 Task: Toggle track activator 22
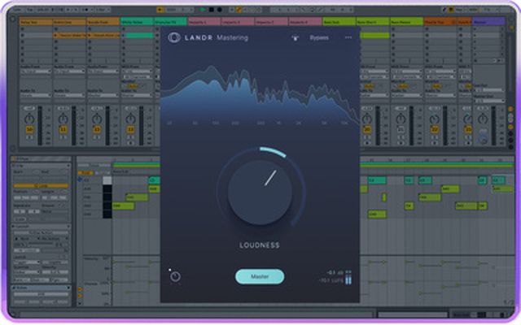tap(434, 130)
